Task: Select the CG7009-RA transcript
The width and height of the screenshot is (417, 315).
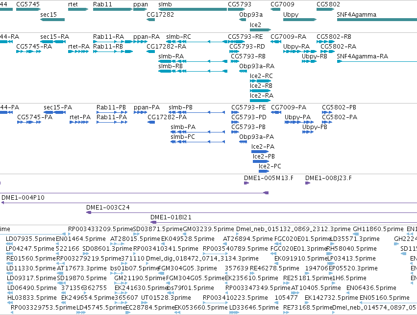Action: click(276, 42)
